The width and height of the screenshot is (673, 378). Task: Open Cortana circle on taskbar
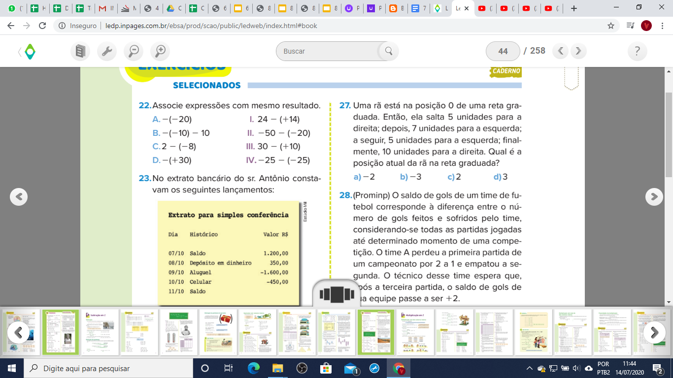tap(205, 368)
